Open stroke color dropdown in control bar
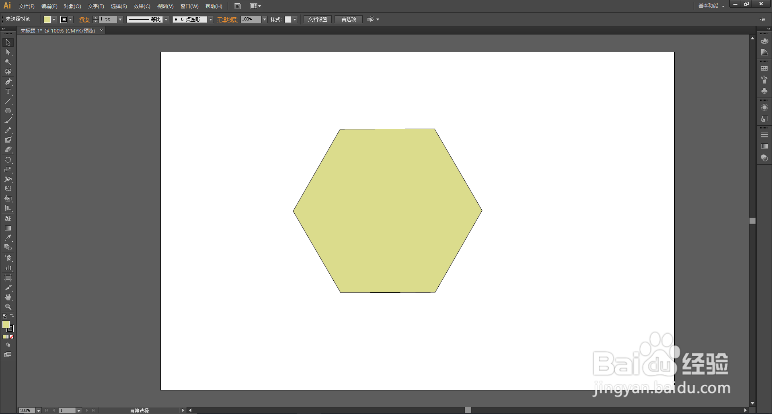 [x=71, y=19]
